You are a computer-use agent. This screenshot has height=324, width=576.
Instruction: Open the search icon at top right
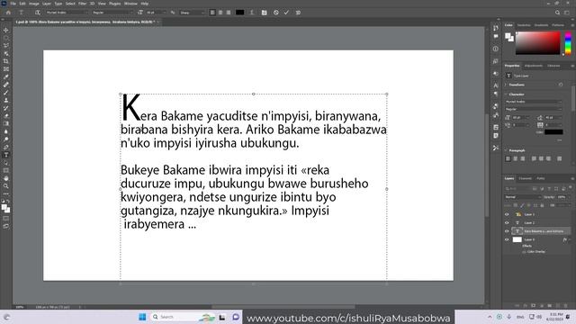[557, 13]
